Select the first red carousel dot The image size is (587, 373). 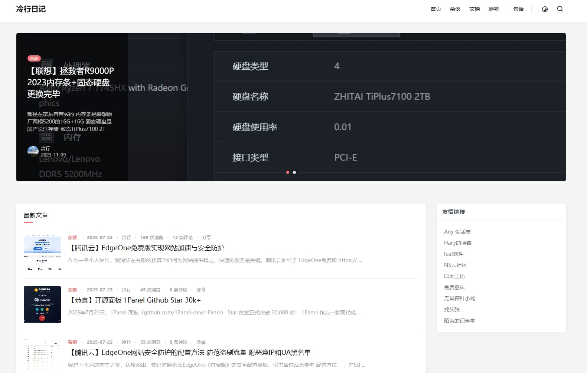click(x=288, y=172)
